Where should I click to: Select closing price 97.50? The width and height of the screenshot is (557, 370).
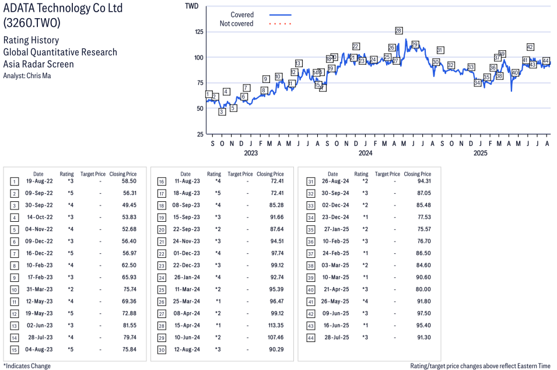(x=424, y=313)
